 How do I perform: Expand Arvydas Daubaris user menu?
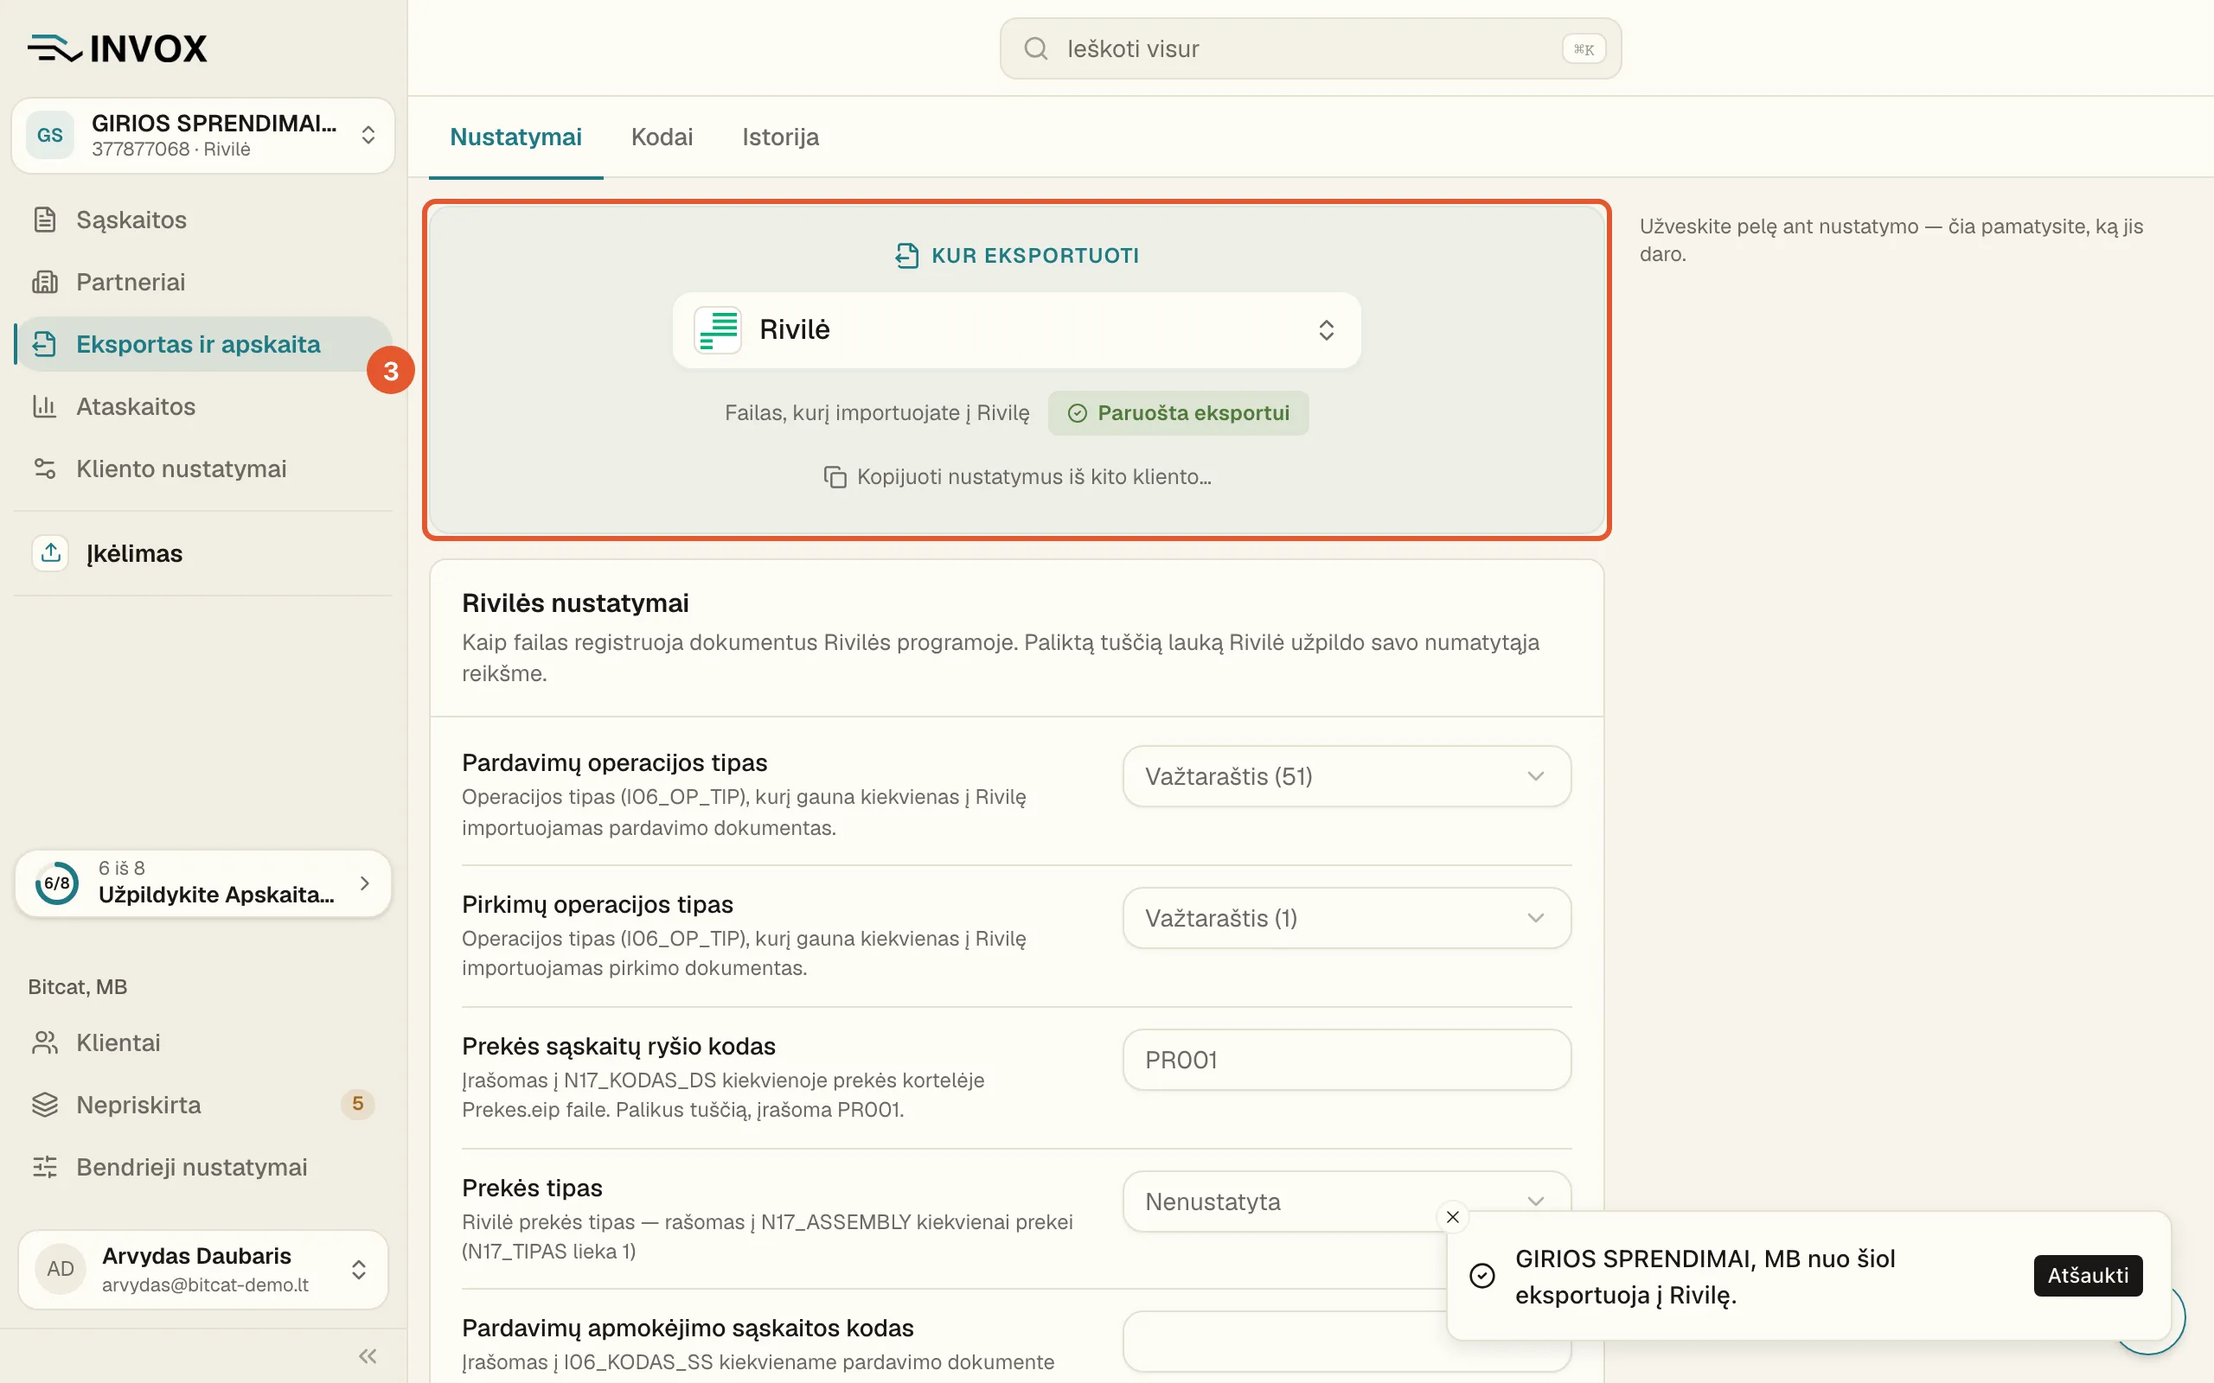[x=203, y=1270]
